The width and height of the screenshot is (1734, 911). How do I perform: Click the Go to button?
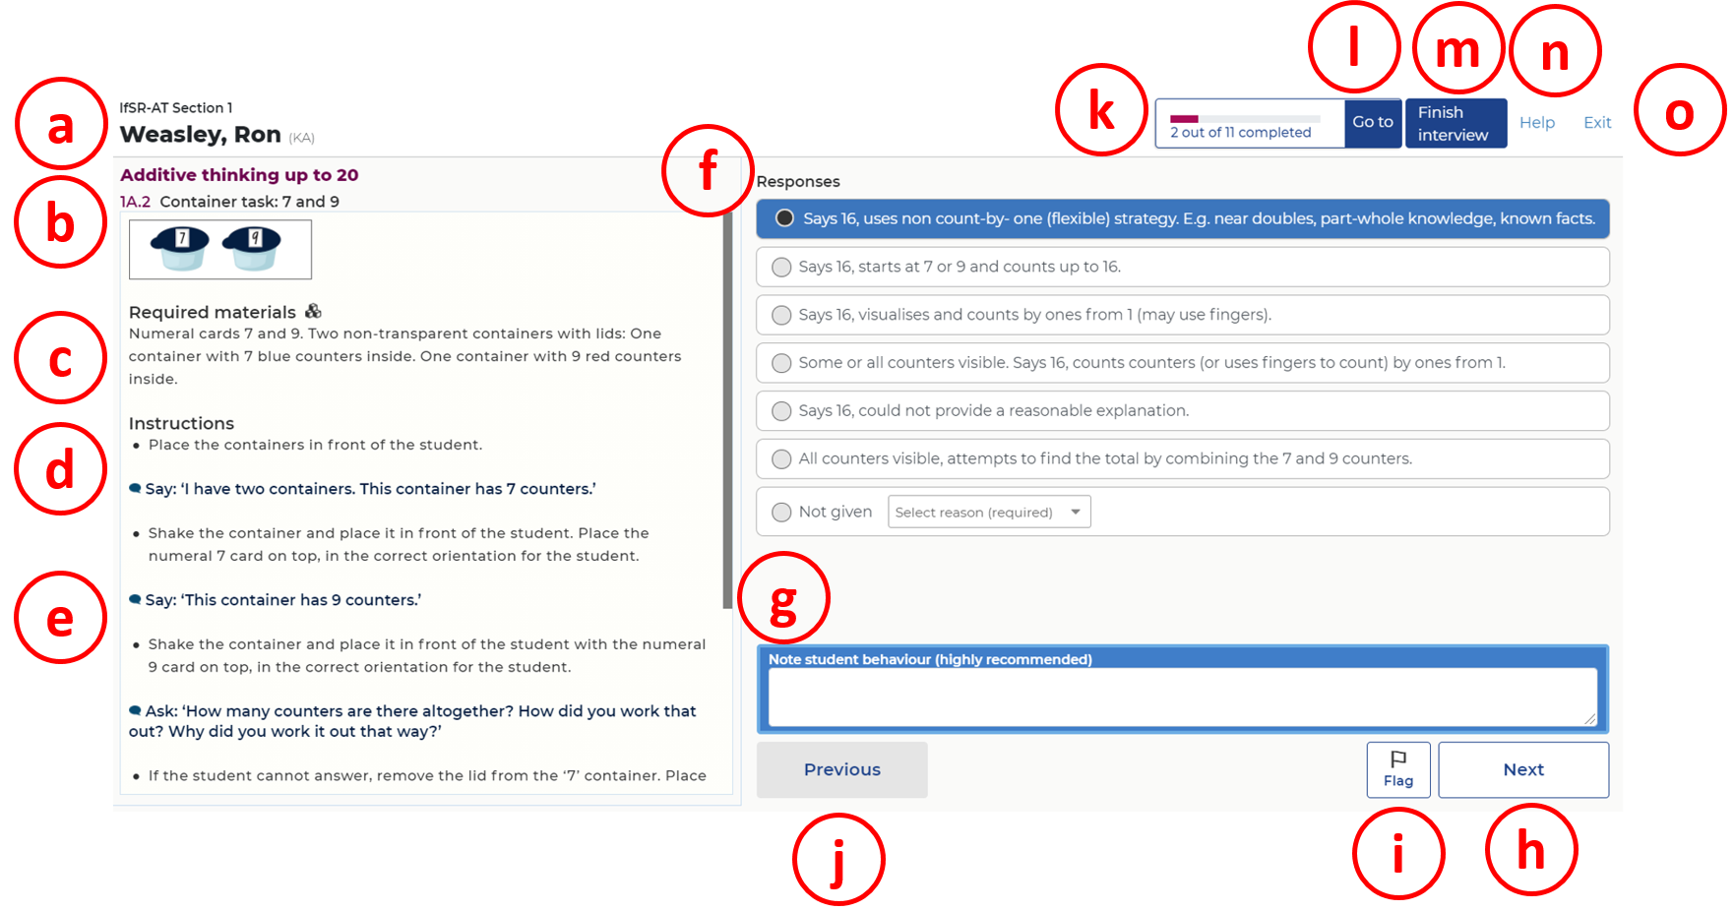coord(1373,123)
